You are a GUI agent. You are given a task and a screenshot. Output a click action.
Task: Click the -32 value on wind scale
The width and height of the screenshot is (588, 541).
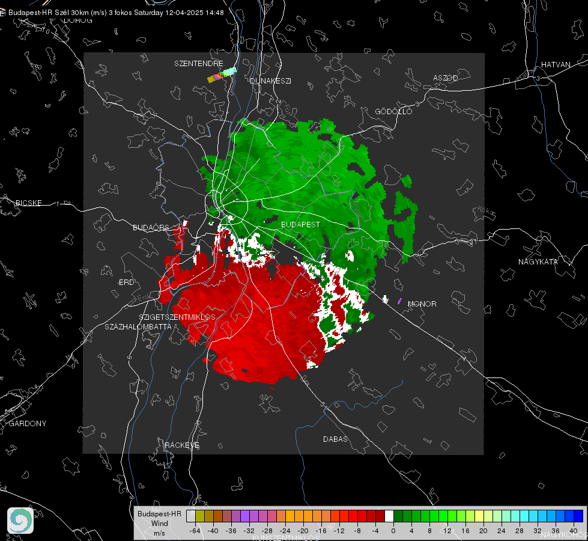tap(249, 531)
